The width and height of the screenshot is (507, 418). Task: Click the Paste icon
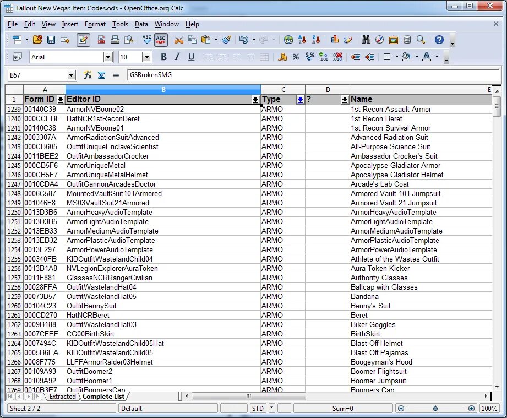[x=206, y=40]
